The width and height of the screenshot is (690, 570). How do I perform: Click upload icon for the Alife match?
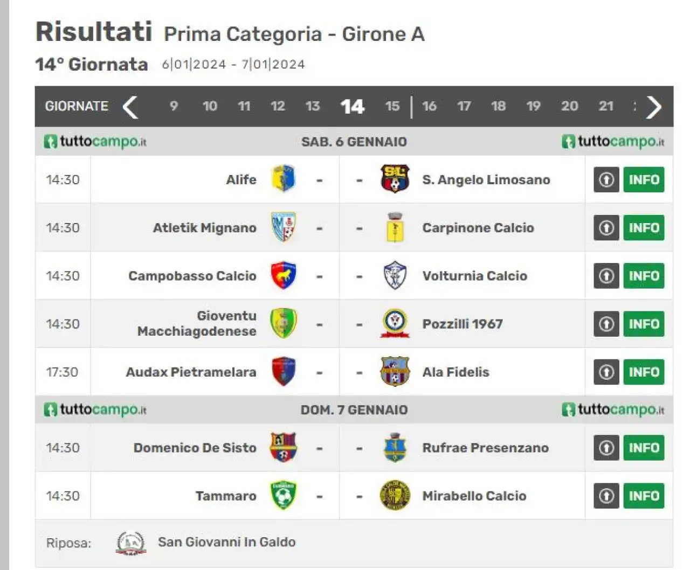tap(606, 179)
